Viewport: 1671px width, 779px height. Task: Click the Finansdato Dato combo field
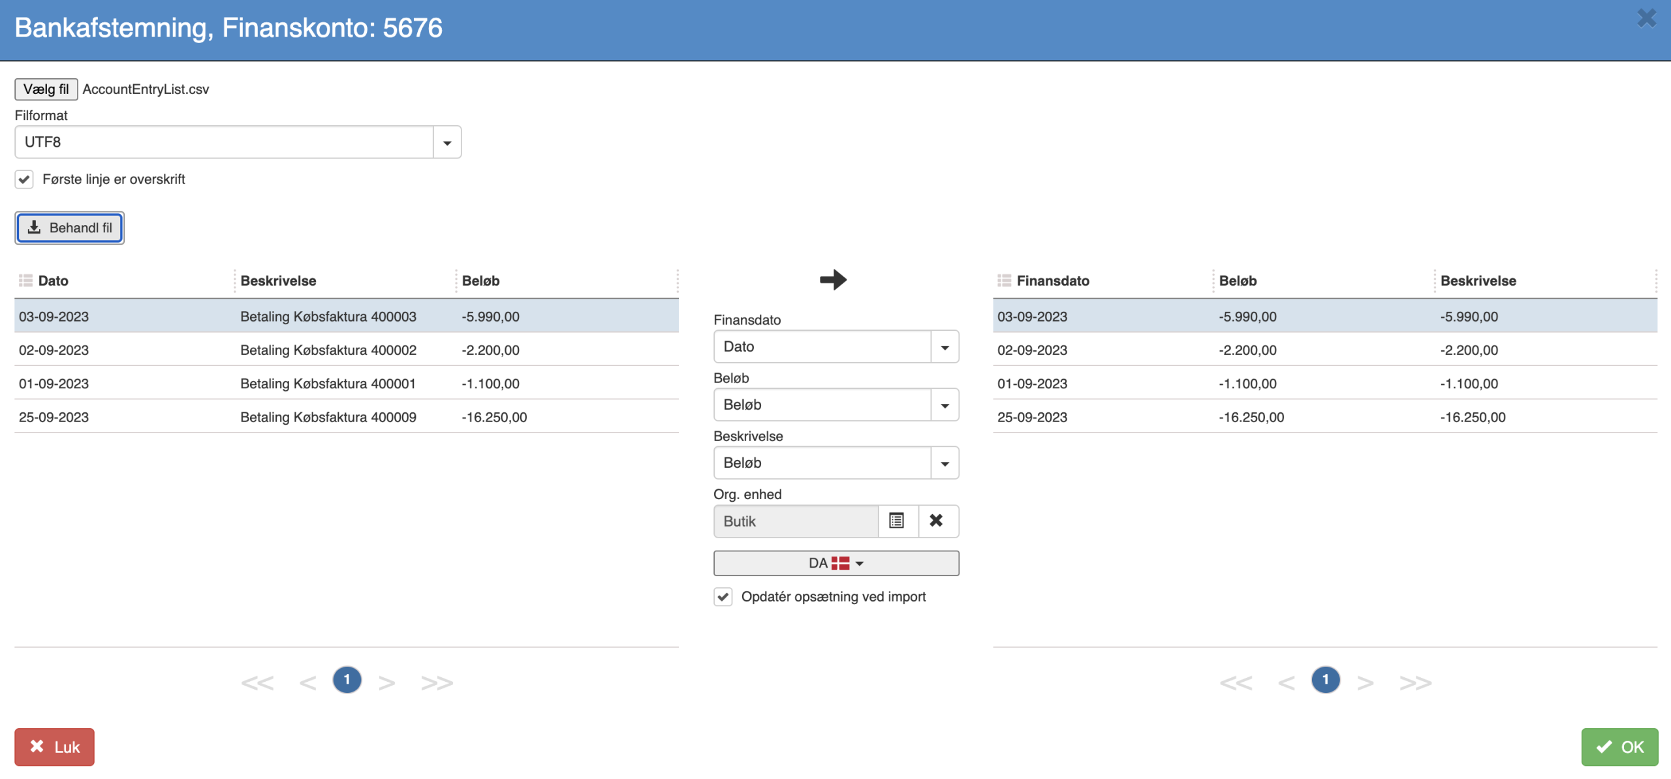822,347
